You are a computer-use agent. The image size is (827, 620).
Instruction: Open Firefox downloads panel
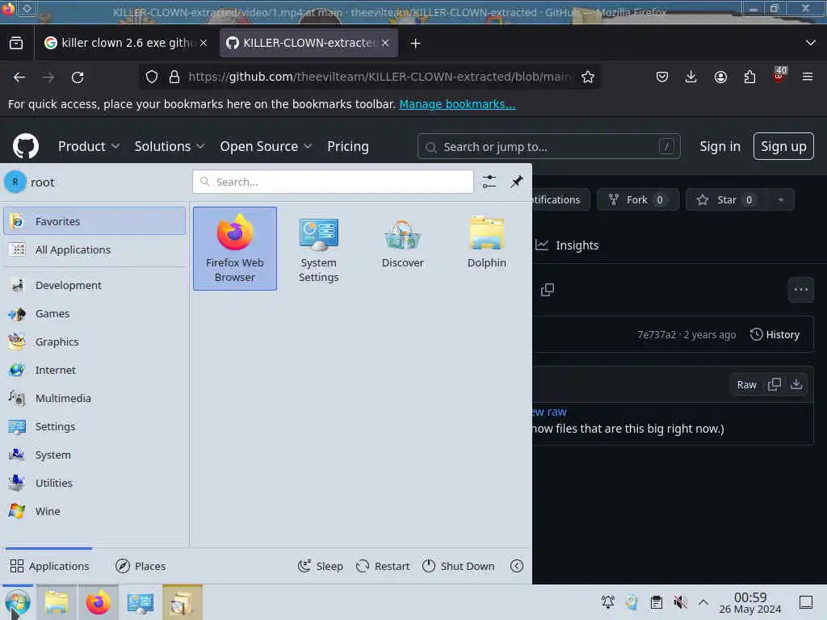(x=691, y=77)
